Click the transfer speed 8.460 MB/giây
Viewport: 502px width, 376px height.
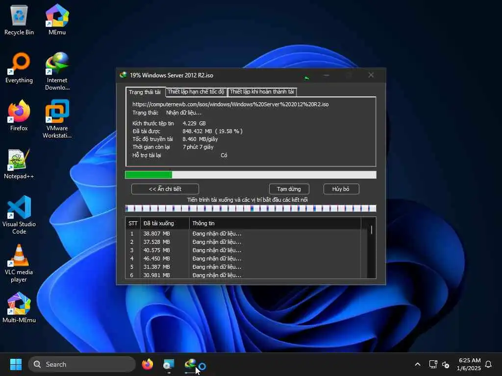click(200, 139)
